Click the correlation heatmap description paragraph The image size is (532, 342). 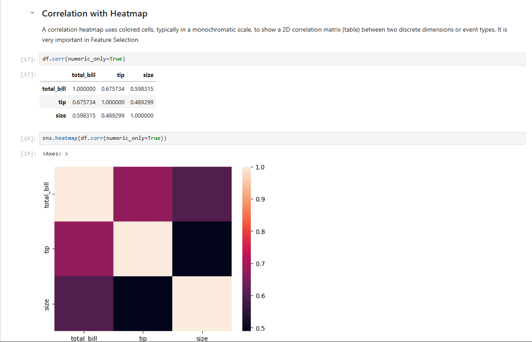(274, 35)
